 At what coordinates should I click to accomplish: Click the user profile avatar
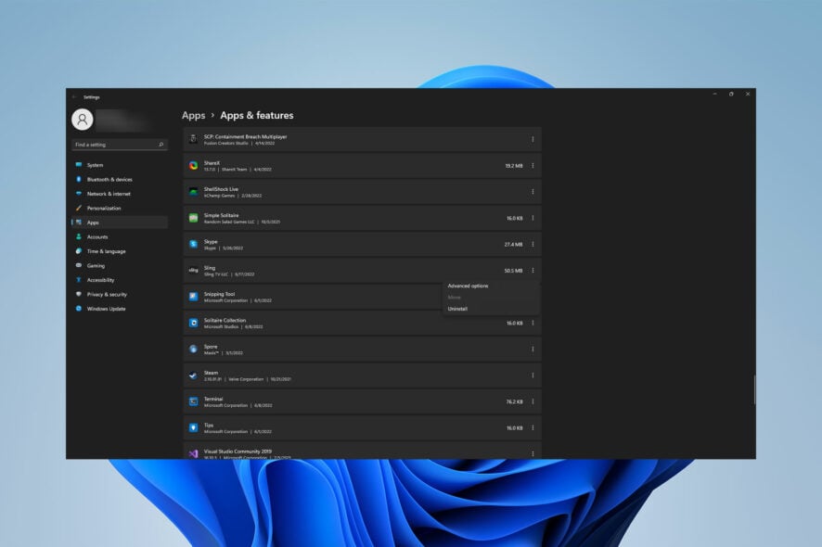tap(83, 120)
